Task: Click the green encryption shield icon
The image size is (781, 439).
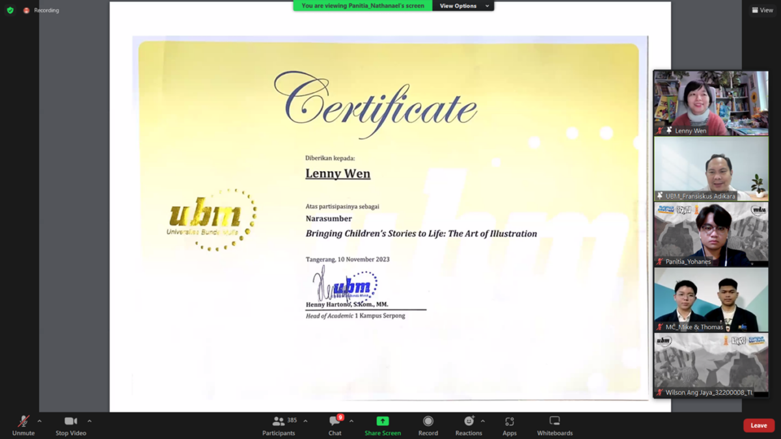Action: coord(10,10)
